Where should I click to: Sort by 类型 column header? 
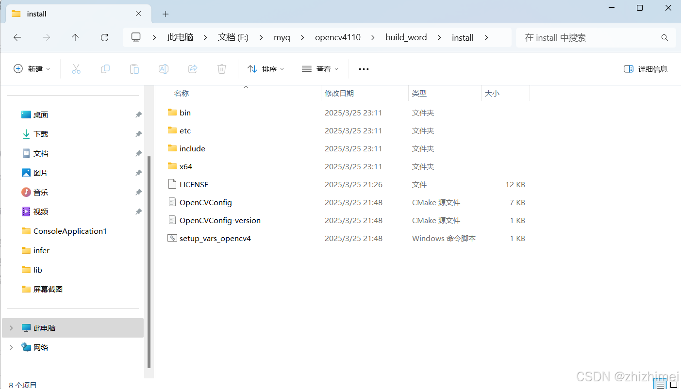click(419, 93)
